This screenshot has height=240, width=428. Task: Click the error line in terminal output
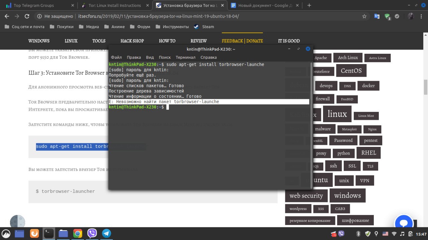209,101
